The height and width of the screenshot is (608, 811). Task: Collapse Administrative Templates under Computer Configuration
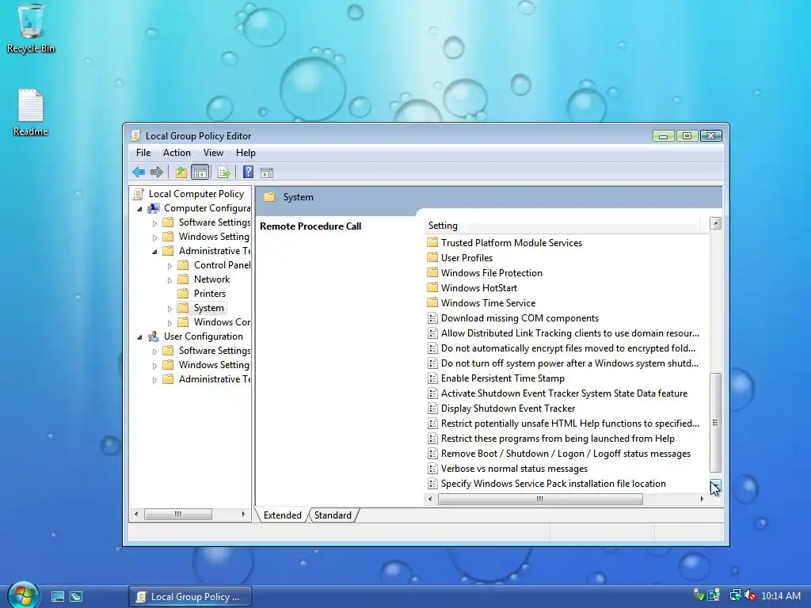154,252
